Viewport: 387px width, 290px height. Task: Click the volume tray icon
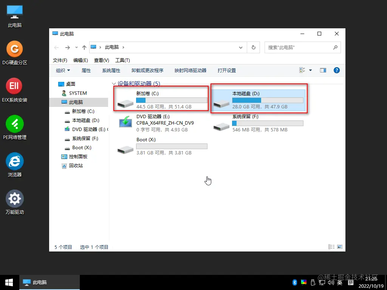pos(331,282)
